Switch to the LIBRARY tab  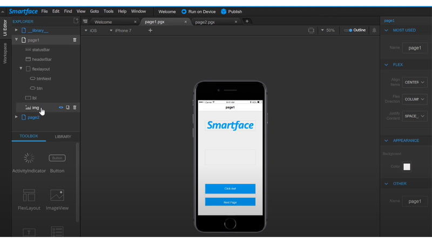coord(63,137)
